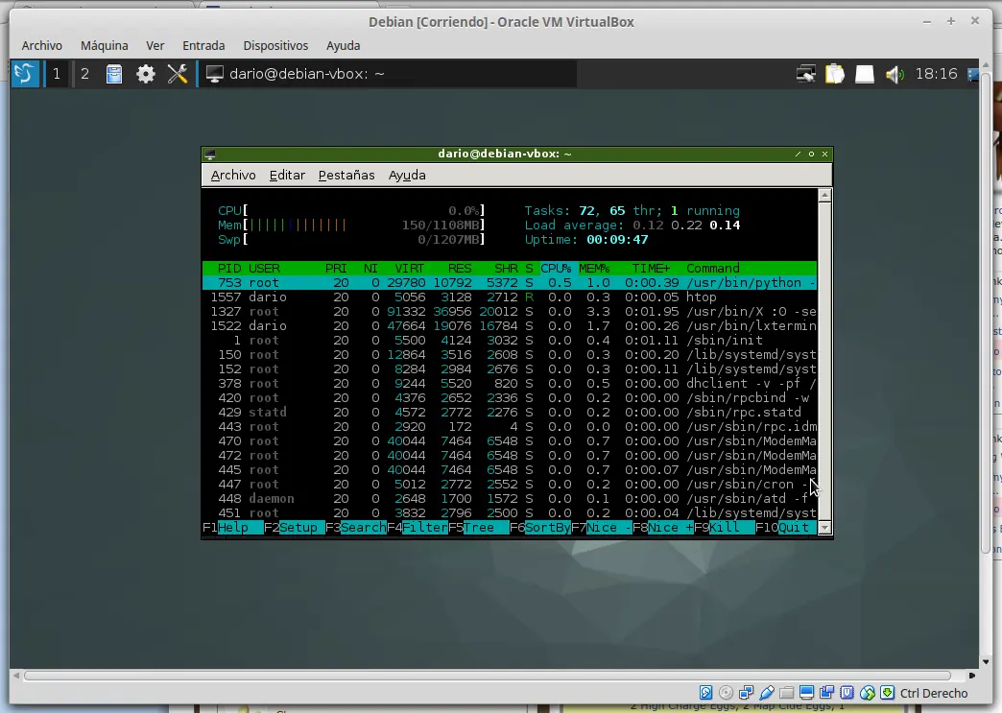1002x713 pixels.
Task: Click the htop Mem usage bar
Action: (x=351, y=225)
